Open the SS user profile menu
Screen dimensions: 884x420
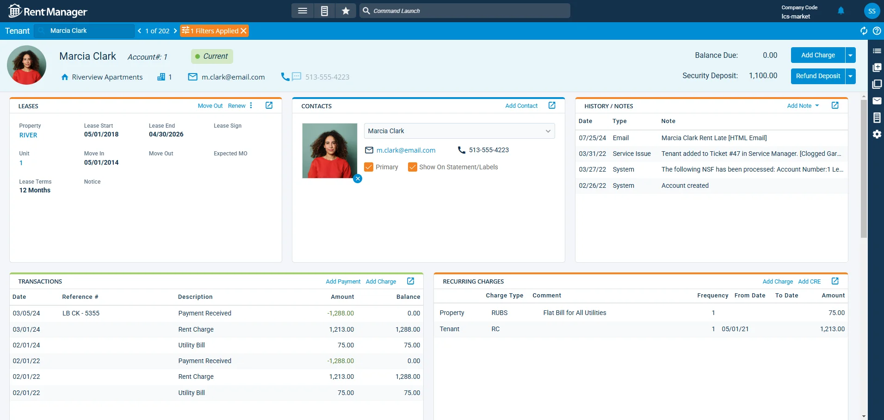(x=872, y=11)
